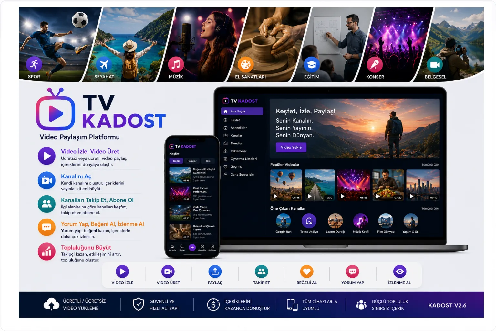Screen dimensions: 496x331
Task: Click the dollar coin icon in footer
Action: click(x=213, y=304)
